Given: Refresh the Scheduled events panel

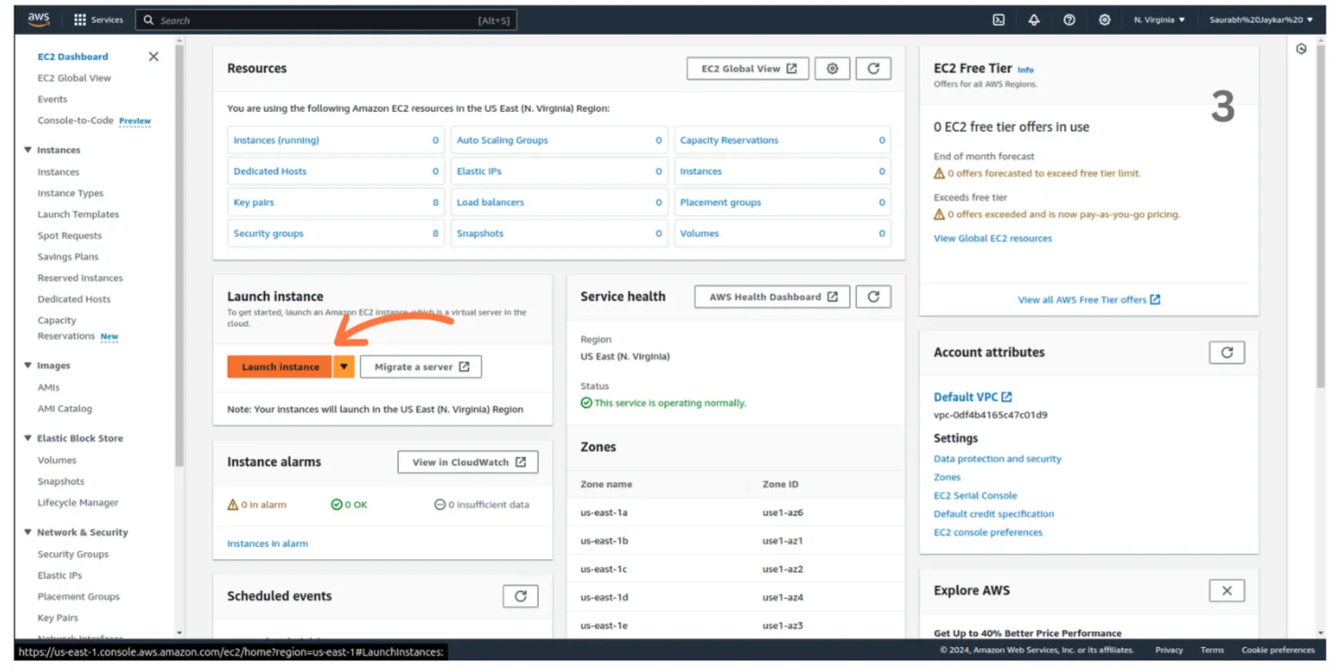Looking at the screenshot, I should pyautogui.click(x=521, y=597).
